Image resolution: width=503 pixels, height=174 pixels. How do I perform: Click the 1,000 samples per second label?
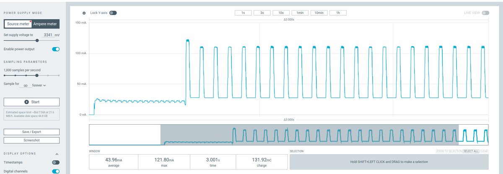click(x=22, y=70)
